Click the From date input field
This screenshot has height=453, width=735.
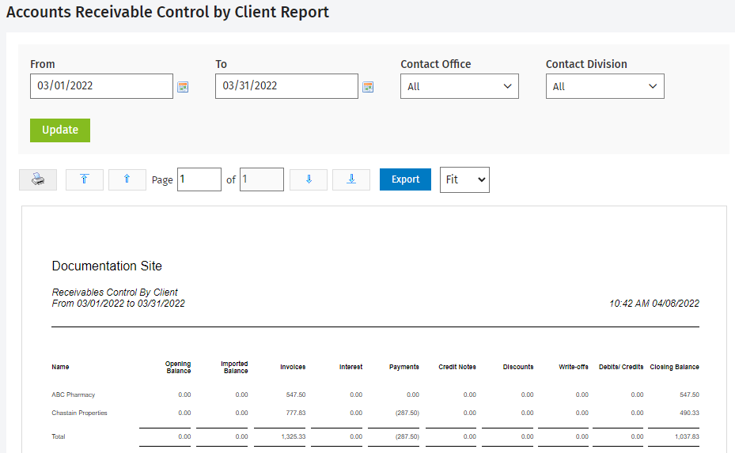click(x=101, y=86)
